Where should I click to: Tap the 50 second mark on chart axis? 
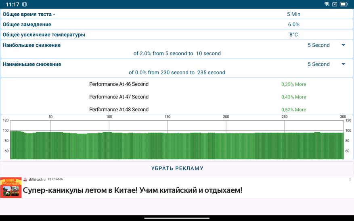pos(50,117)
